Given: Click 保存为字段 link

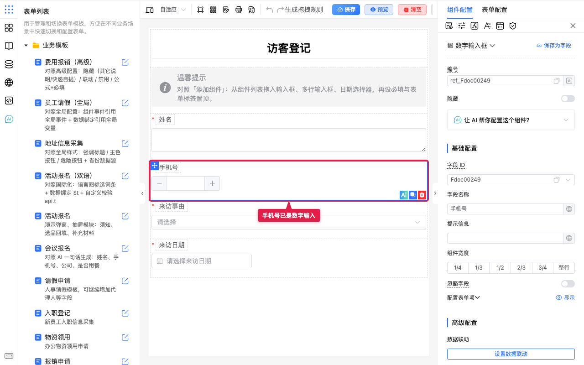Looking at the screenshot, I should (554, 46).
